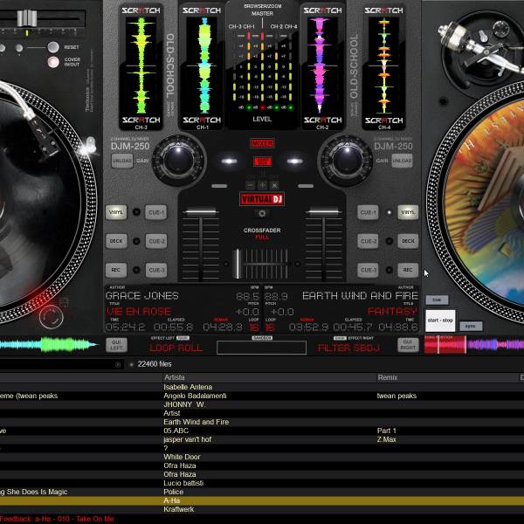The width and height of the screenshot is (524, 524).
Task: Click the right CUE-3 button
Action: click(x=368, y=270)
